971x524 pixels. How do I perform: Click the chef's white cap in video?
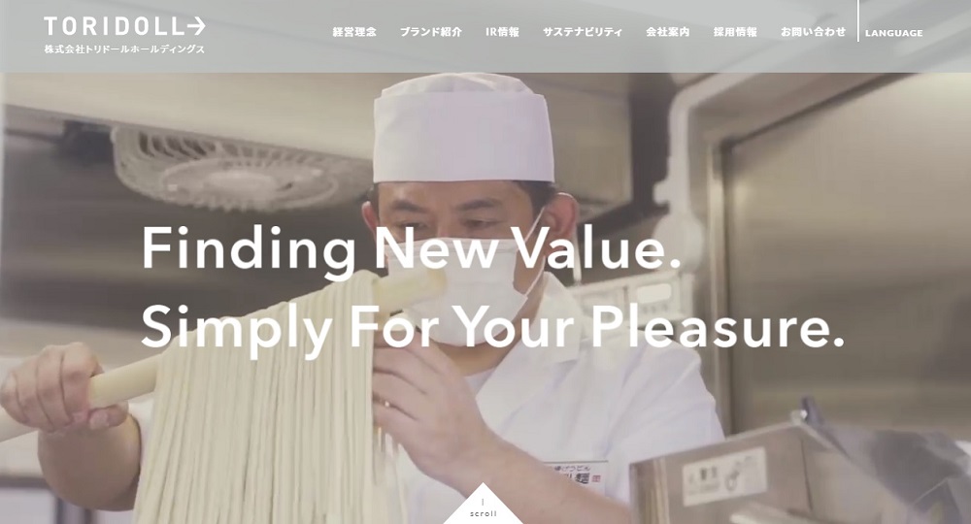[463, 129]
